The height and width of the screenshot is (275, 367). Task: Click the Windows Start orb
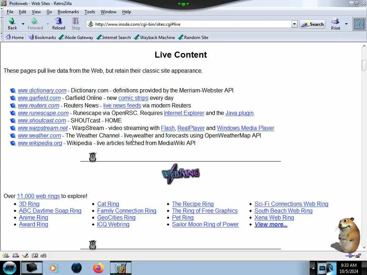[x=10, y=268]
